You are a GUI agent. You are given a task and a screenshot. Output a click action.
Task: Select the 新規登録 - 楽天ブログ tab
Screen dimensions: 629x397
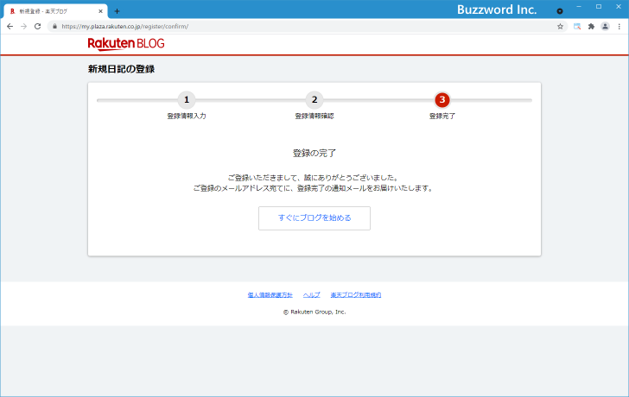click(56, 11)
